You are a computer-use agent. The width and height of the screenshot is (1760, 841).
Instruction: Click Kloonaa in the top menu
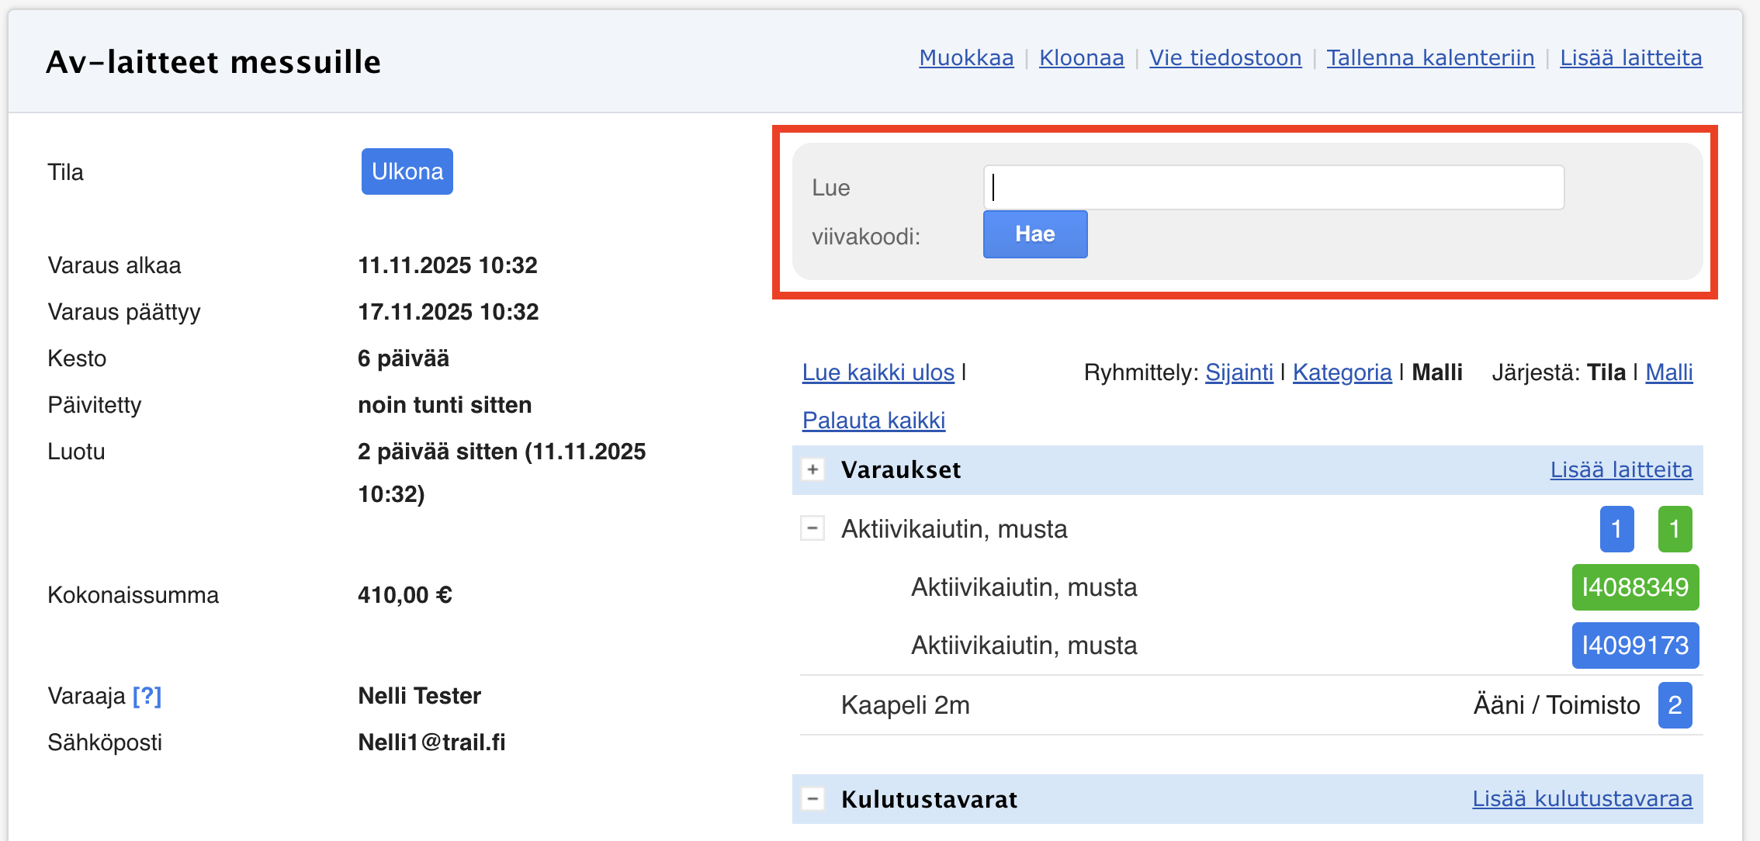point(1081,58)
